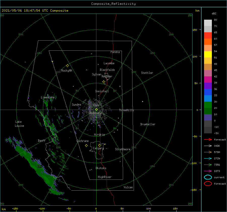The height and width of the screenshot is (212, 227).
Task: Click the red forecast arrow legend icon
Action: click(x=208, y=139)
